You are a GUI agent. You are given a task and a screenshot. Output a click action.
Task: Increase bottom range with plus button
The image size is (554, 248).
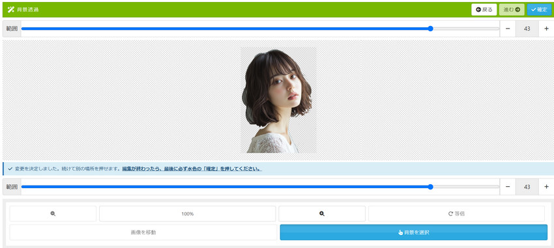click(546, 187)
